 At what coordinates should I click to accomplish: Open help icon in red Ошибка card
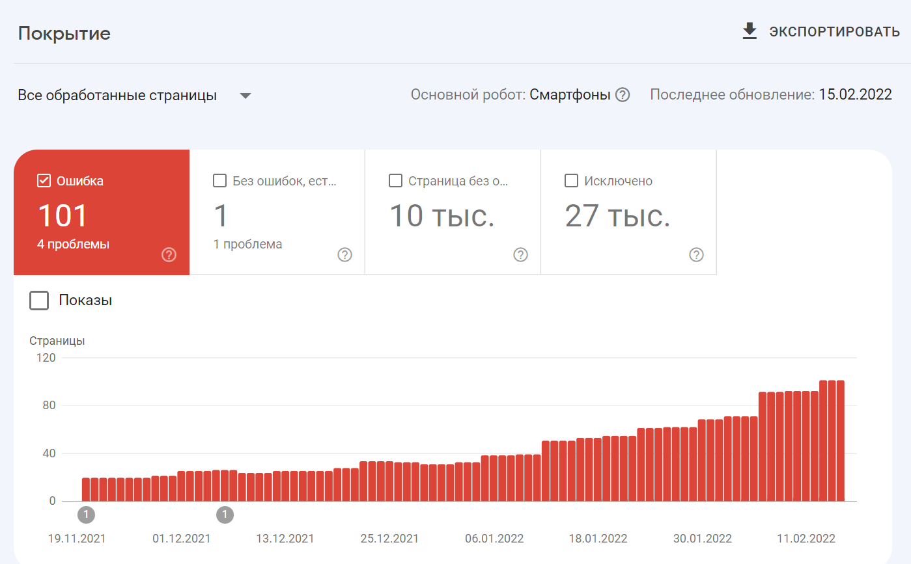point(169,255)
